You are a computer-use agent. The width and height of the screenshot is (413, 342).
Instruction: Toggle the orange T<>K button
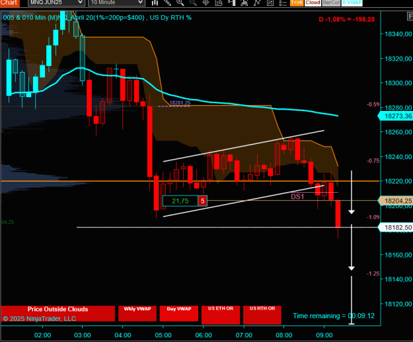297,3
